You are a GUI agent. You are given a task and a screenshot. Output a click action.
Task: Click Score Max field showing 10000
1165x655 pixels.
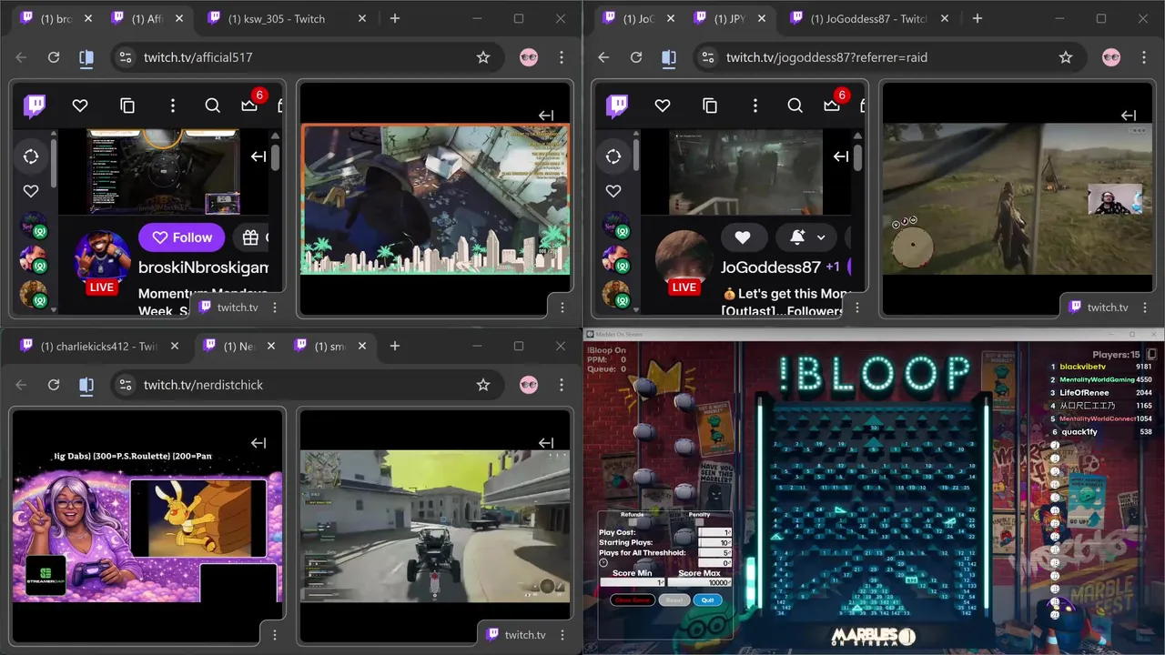[x=700, y=582]
